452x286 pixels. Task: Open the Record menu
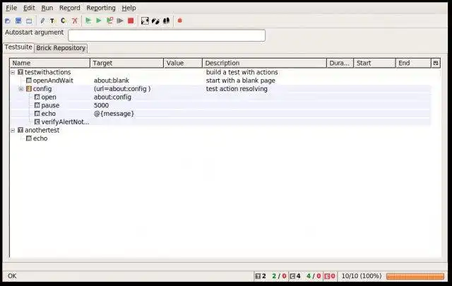(x=70, y=8)
